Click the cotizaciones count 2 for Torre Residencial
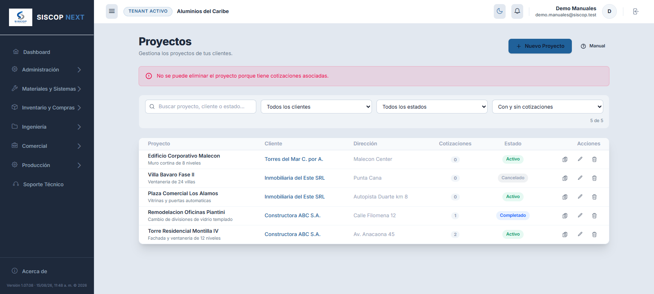The image size is (654, 294). coord(455,234)
